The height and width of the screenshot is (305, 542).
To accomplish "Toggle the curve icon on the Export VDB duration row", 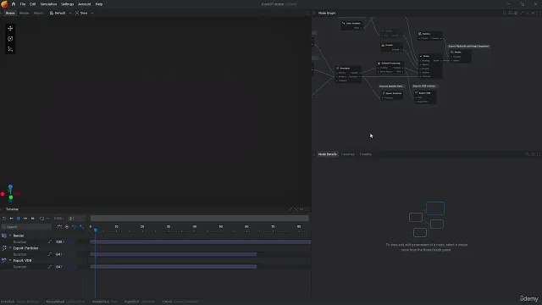I will coord(50,267).
